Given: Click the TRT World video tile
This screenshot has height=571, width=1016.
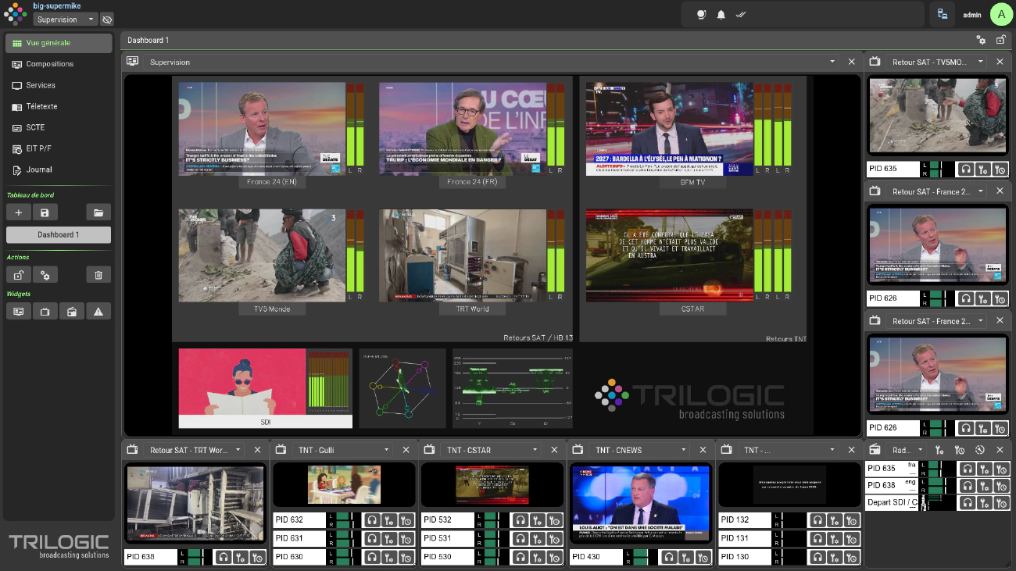Looking at the screenshot, I should [x=463, y=255].
